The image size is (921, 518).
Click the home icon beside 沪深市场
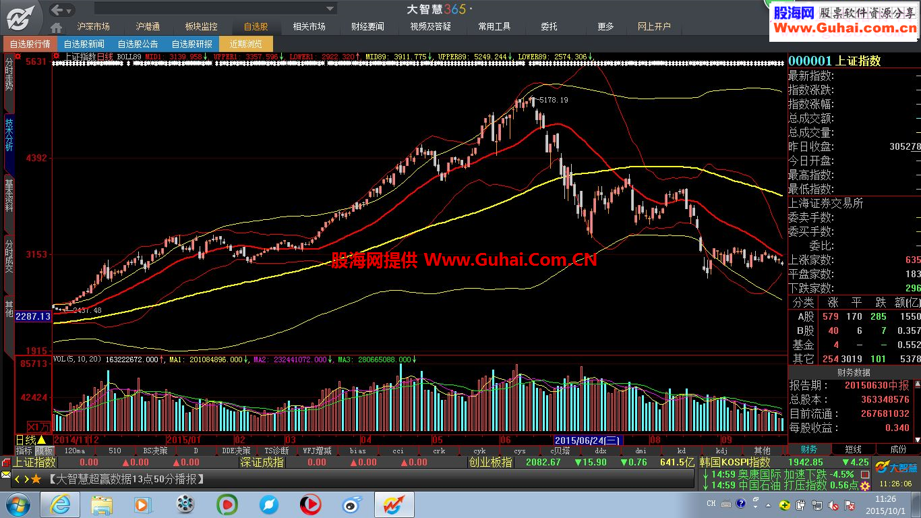57,27
